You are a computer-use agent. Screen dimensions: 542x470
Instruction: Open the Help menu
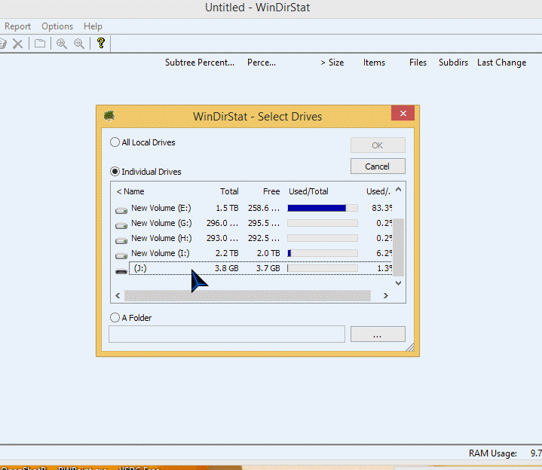coord(93,26)
